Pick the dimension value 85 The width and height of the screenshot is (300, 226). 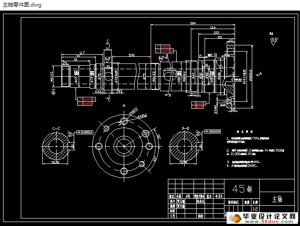pos(220,37)
